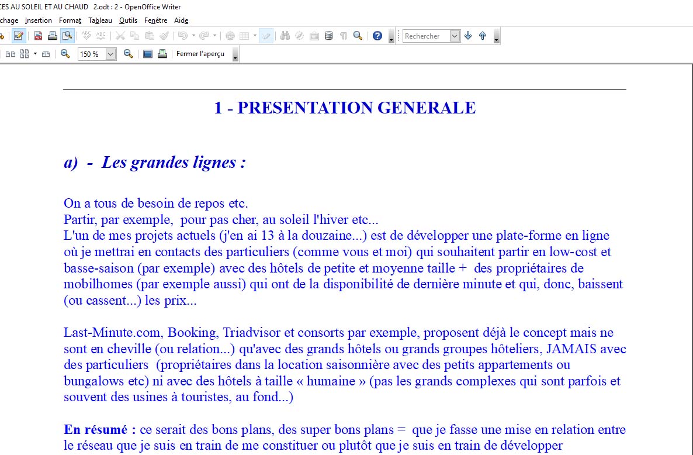693x455 pixels.
Task: Toggle the Gallery icon
Action: point(314,36)
